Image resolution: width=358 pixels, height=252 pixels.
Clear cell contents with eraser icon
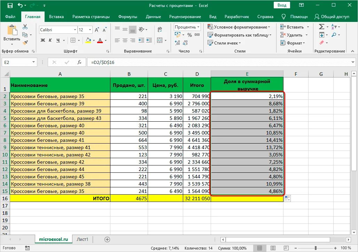tap(322, 43)
